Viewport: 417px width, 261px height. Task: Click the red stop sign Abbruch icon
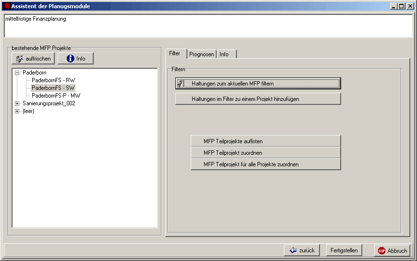(381, 250)
